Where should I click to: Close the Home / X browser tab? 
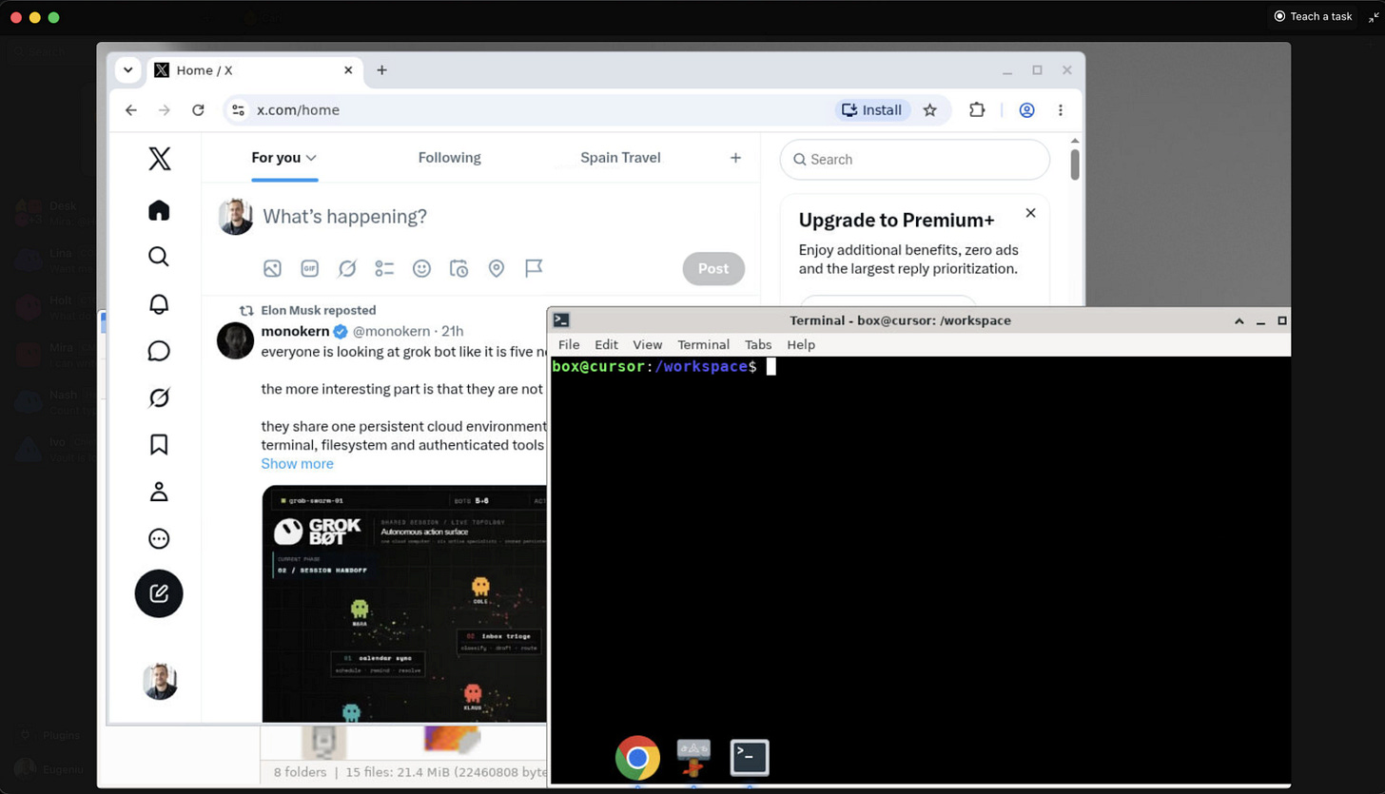point(348,70)
